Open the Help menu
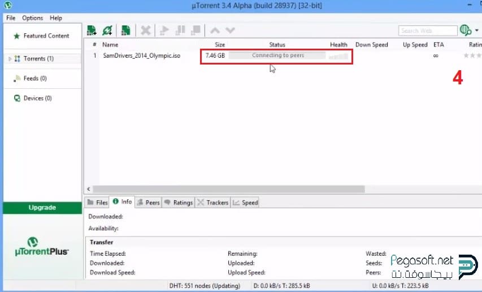 (56, 18)
